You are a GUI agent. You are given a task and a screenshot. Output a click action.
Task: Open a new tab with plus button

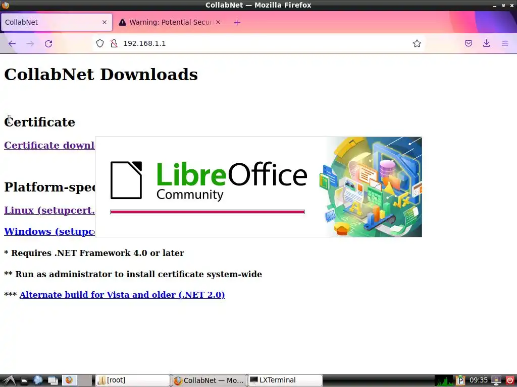(237, 22)
